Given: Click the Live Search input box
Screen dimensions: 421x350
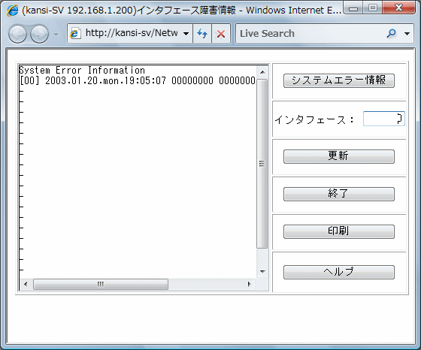Looking at the screenshot, I should point(309,34).
